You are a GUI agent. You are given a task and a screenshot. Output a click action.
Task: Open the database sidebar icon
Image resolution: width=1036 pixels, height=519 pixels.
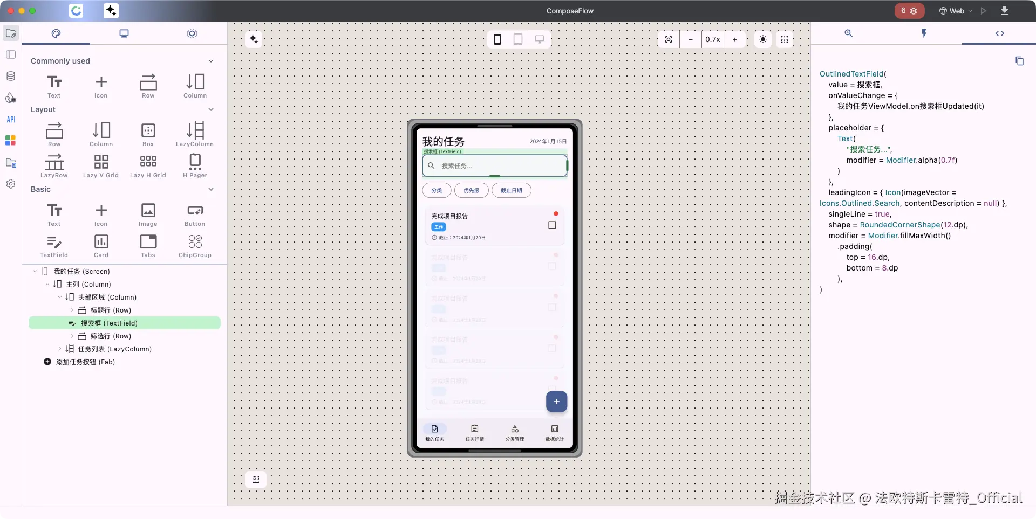tap(11, 76)
